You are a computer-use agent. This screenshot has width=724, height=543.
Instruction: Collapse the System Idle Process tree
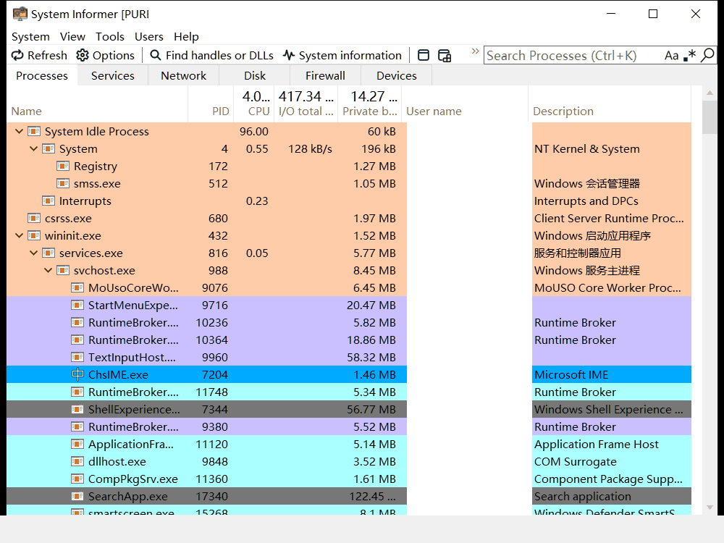(19, 132)
